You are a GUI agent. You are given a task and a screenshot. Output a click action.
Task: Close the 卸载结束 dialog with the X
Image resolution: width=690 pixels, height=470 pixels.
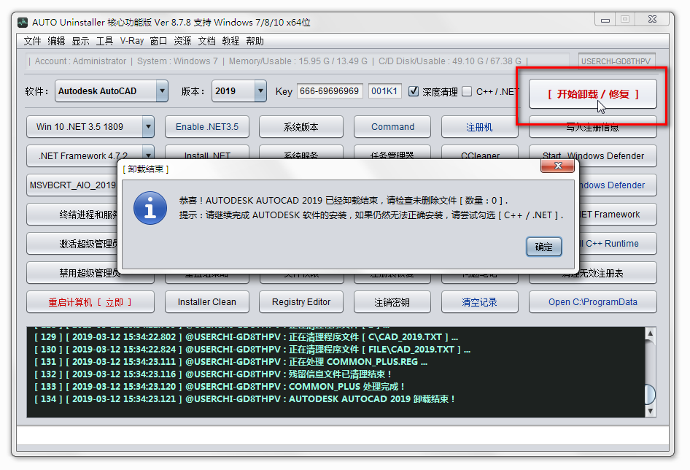tap(557, 166)
